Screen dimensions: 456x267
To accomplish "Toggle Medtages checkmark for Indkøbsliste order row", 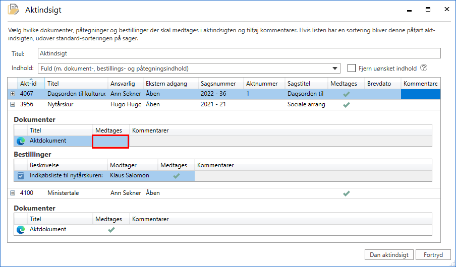I will (x=176, y=176).
